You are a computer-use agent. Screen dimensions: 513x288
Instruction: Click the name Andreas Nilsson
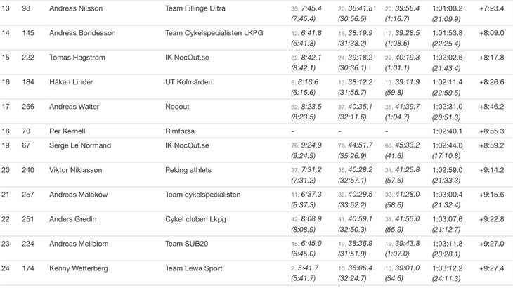click(76, 8)
